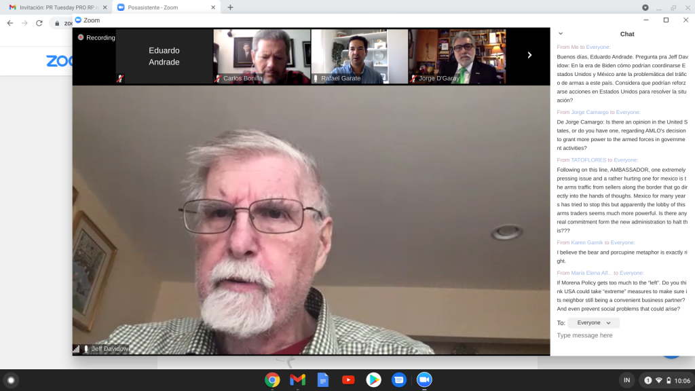
Task: Open Messages app on the shelf
Action: pos(399,380)
